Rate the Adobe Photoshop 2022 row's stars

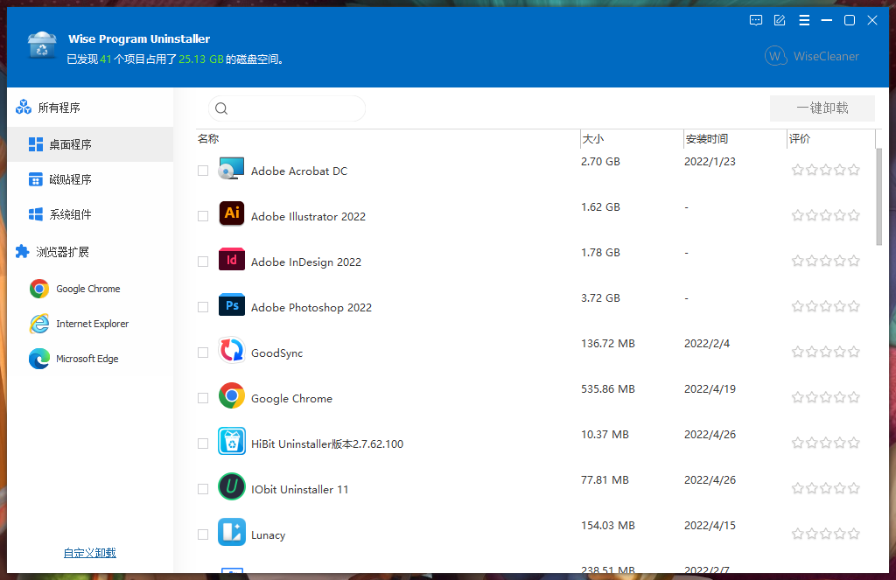[x=826, y=306]
